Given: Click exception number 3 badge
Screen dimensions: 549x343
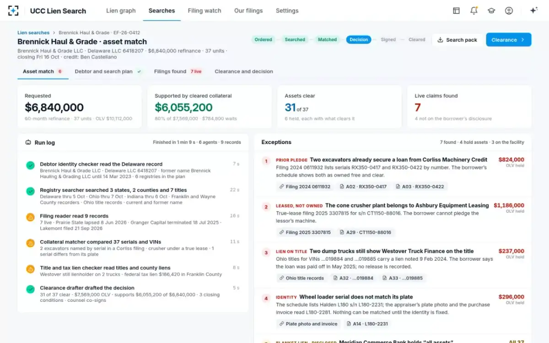Looking at the screenshot, I should click(x=266, y=252).
